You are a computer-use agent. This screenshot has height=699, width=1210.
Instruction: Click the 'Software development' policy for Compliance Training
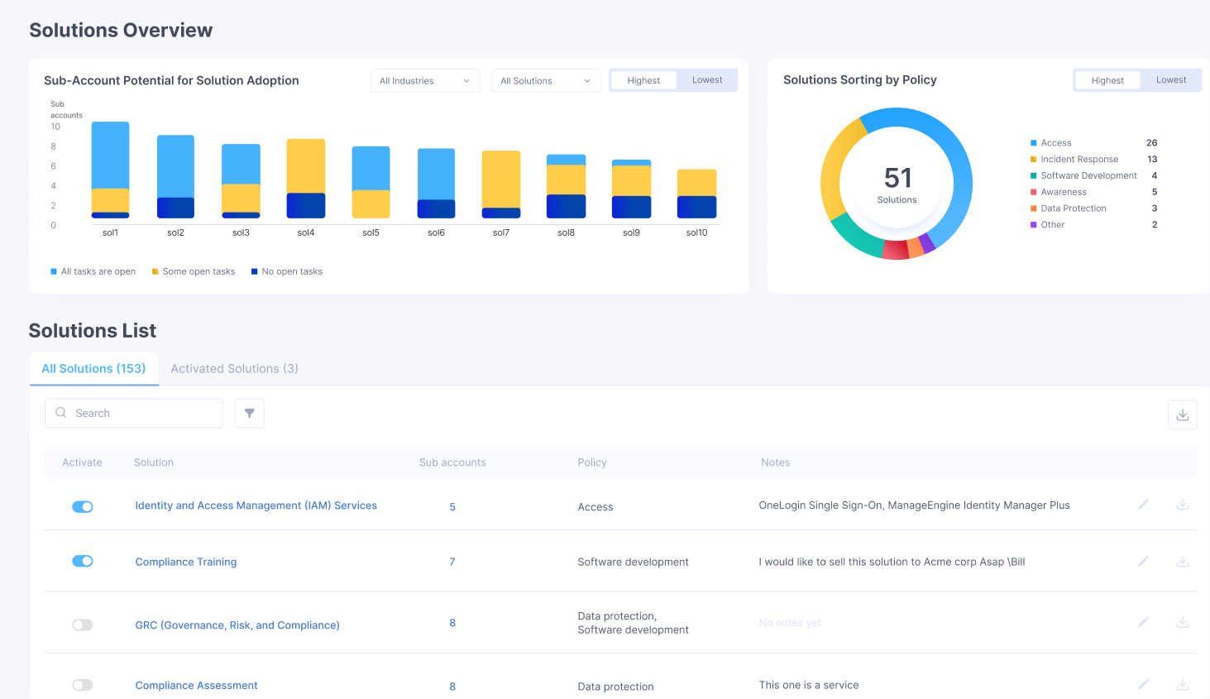[x=633, y=562]
